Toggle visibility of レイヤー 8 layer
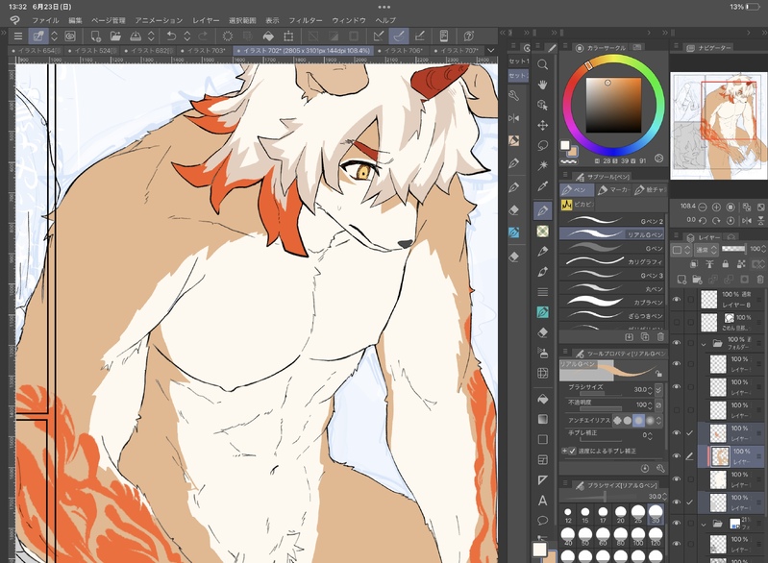 (x=677, y=299)
